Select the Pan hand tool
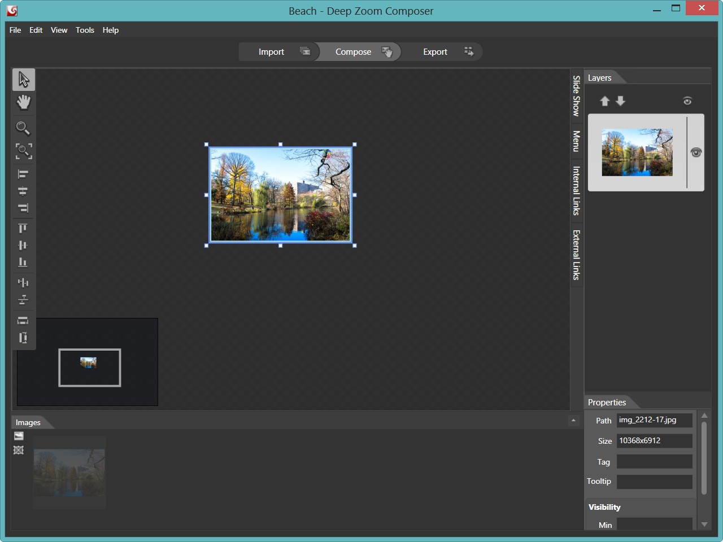The height and width of the screenshot is (542, 723). 24,102
